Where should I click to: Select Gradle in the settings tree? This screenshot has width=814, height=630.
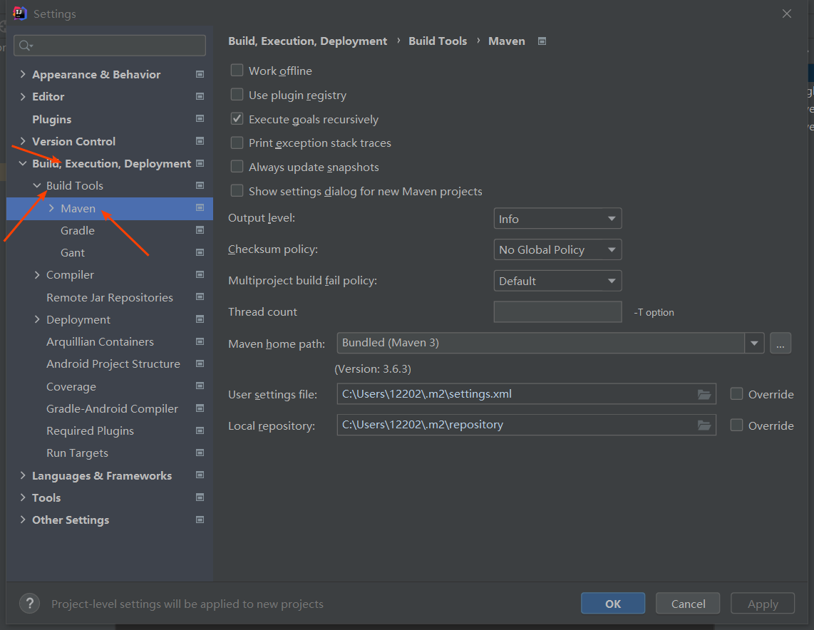78,230
